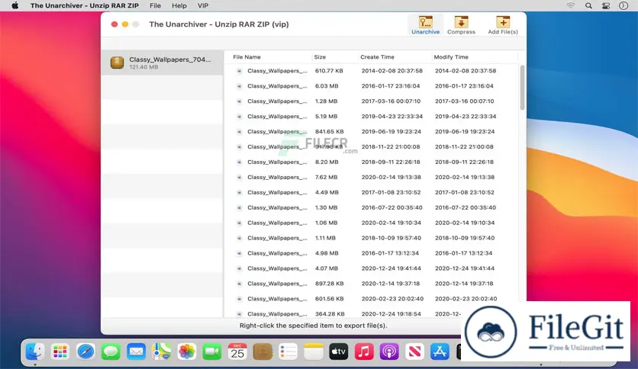The image size is (638, 369).
Task: Select the file row sized 601.56 KB
Action: coord(372,299)
